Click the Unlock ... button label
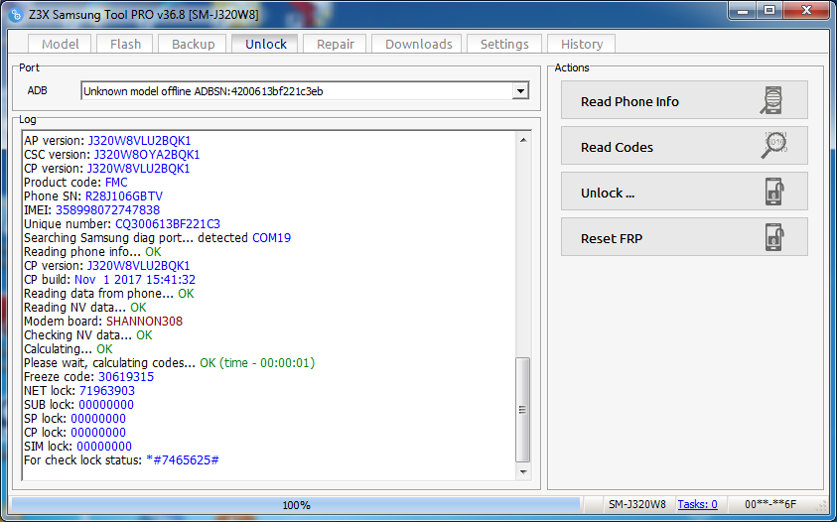Screen dimensions: 837x522 tap(608, 193)
